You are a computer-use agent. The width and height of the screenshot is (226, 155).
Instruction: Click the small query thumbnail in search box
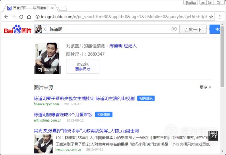coord(39,29)
